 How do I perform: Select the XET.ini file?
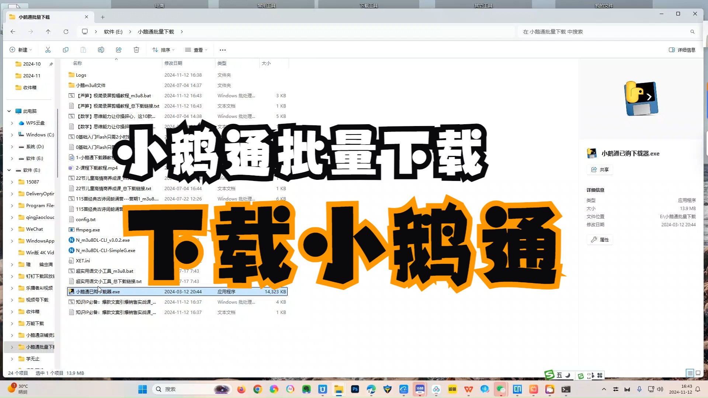click(83, 261)
